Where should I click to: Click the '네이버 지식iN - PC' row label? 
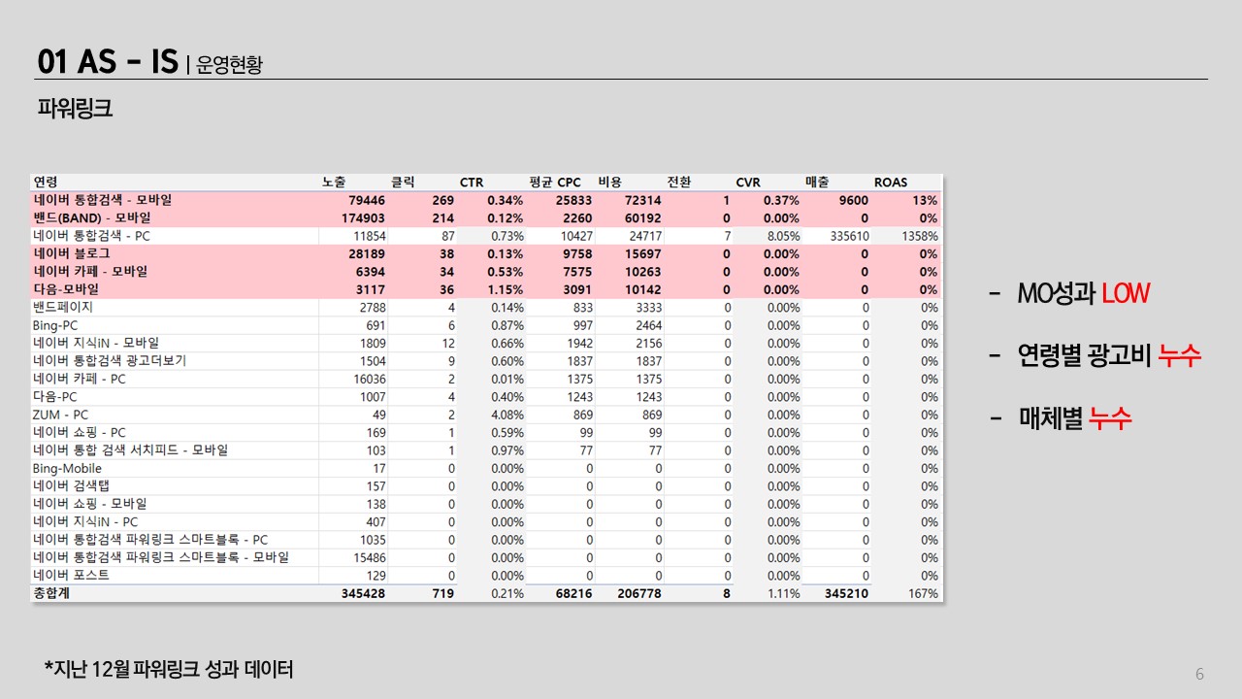click(85, 521)
